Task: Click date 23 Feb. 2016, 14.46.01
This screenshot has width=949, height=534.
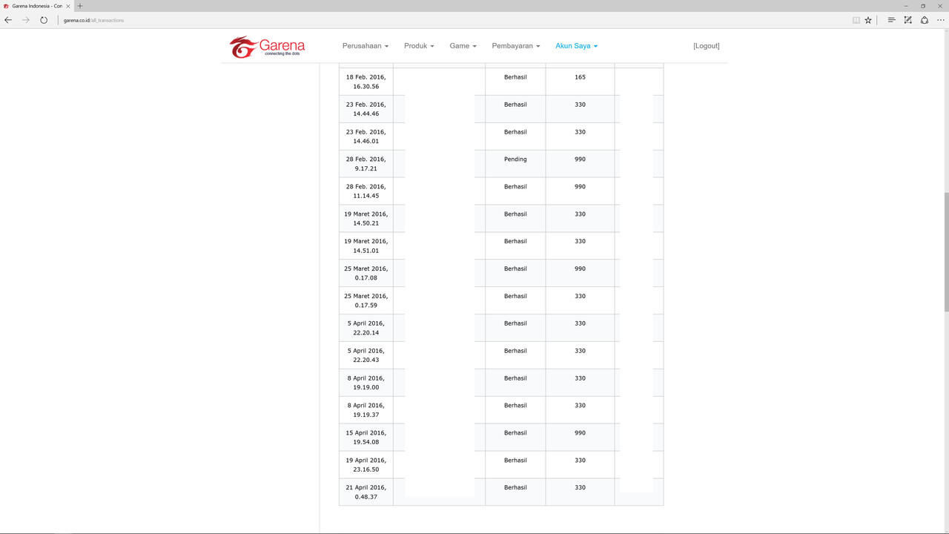Action: click(x=366, y=136)
